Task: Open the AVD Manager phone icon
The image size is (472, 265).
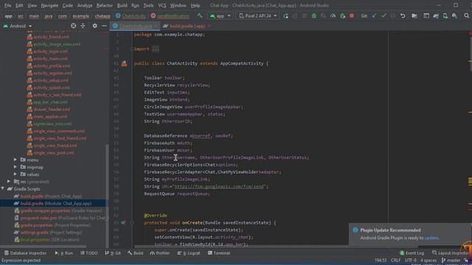Action: click(445, 15)
